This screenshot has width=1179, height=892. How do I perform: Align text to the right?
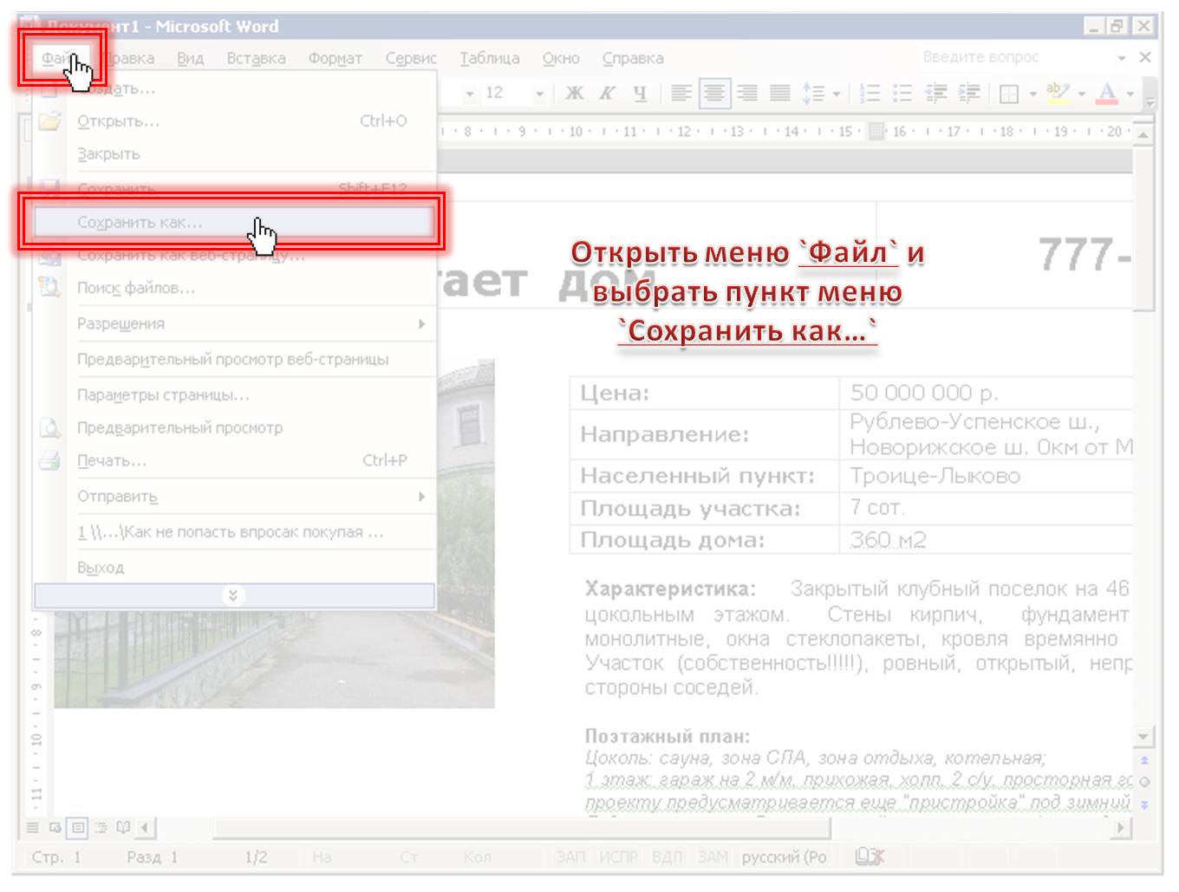coord(747,93)
